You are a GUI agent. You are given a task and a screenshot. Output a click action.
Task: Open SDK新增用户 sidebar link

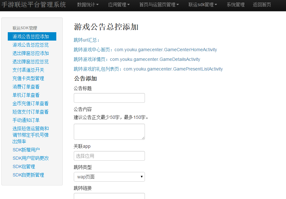point(26,150)
